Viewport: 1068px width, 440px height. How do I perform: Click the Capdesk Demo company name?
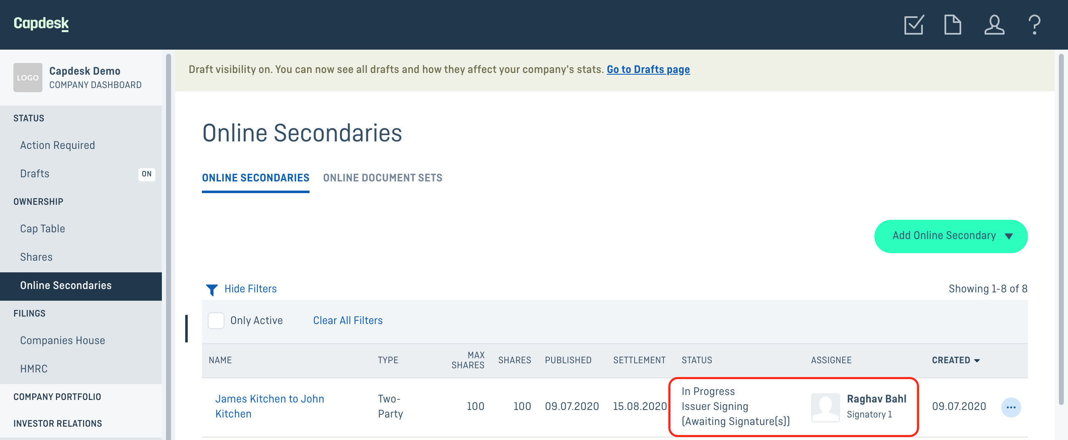(x=85, y=71)
